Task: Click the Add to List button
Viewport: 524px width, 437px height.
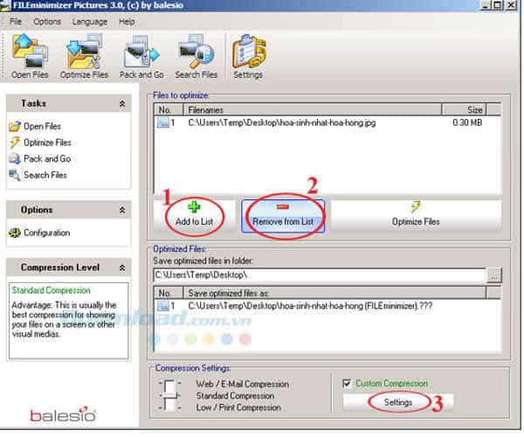Action: coord(195,216)
